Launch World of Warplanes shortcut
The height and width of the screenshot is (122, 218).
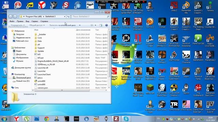tap(186, 41)
